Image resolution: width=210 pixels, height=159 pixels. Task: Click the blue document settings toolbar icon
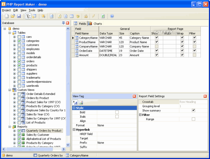point(65,16)
